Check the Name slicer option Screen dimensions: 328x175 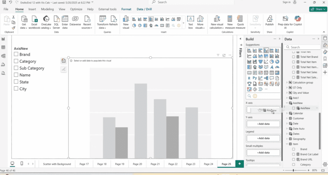point(16,75)
